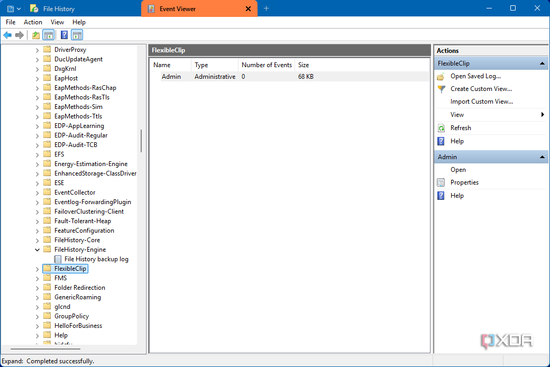Click the Create Custom View funnel icon
This screenshot has width=550, height=367.
pos(441,89)
